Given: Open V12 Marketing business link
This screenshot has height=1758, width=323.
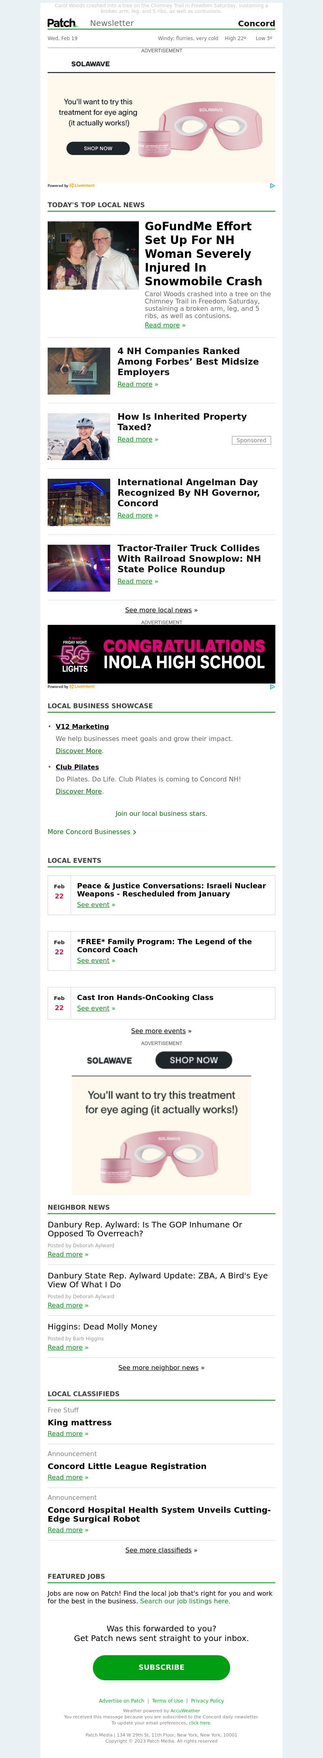Looking at the screenshot, I should click(82, 726).
